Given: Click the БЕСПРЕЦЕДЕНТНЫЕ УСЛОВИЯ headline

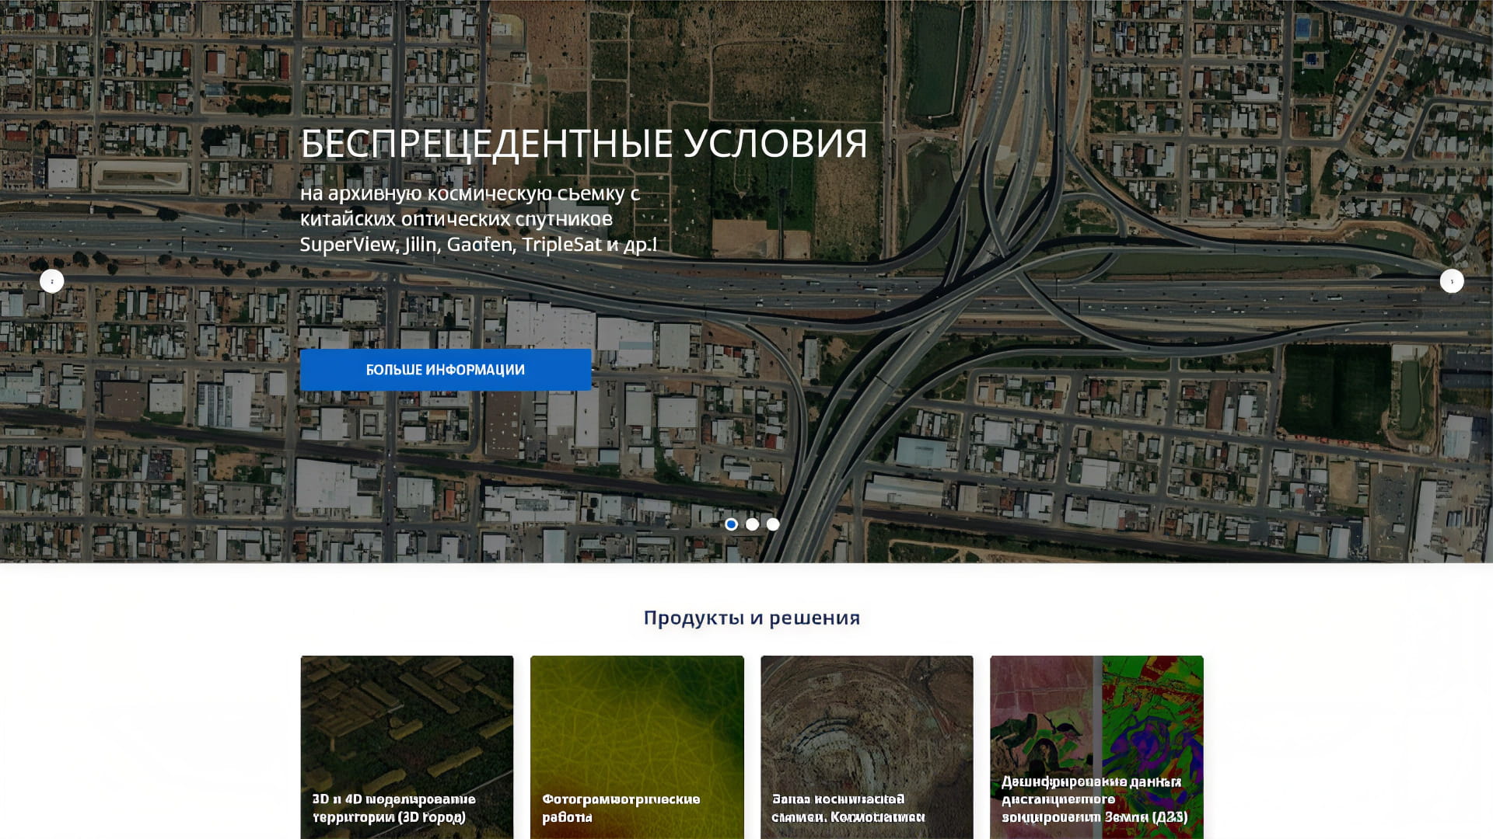Looking at the screenshot, I should coord(583,144).
